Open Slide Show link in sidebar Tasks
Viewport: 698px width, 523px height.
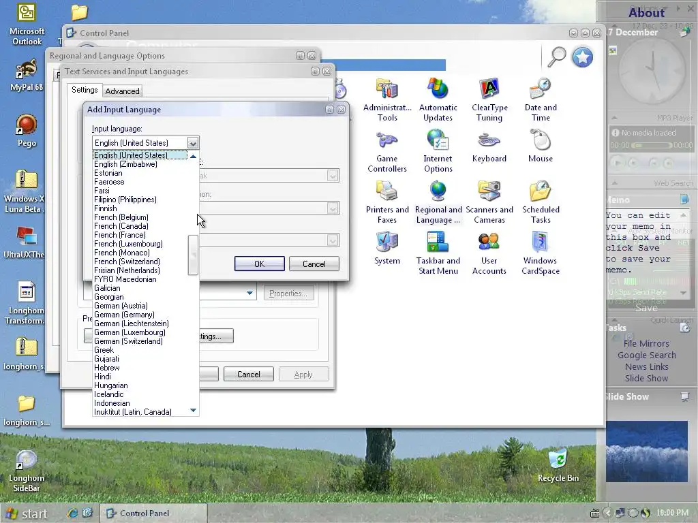click(x=646, y=378)
